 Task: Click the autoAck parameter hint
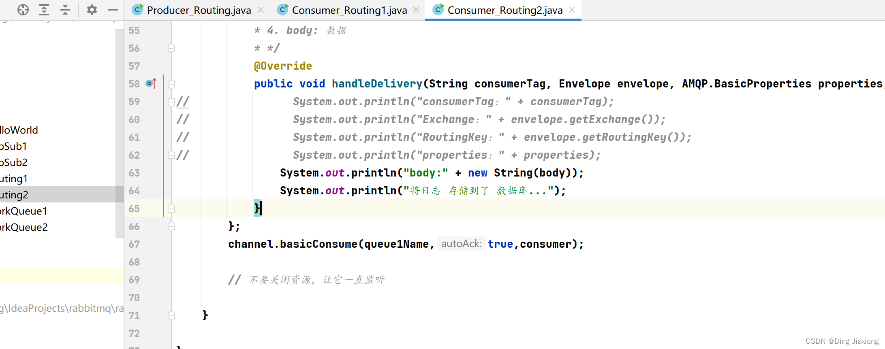(x=461, y=244)
